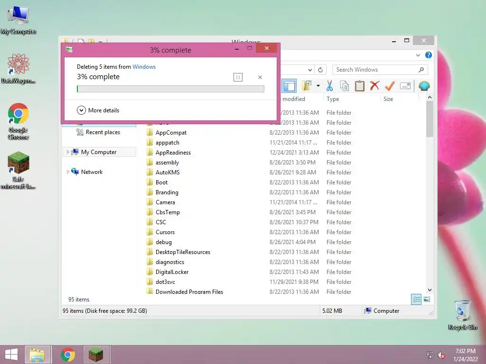Open the Recycle Bin on desktop
The width and height of the screenshot is (486, 364).
(462, 315)
